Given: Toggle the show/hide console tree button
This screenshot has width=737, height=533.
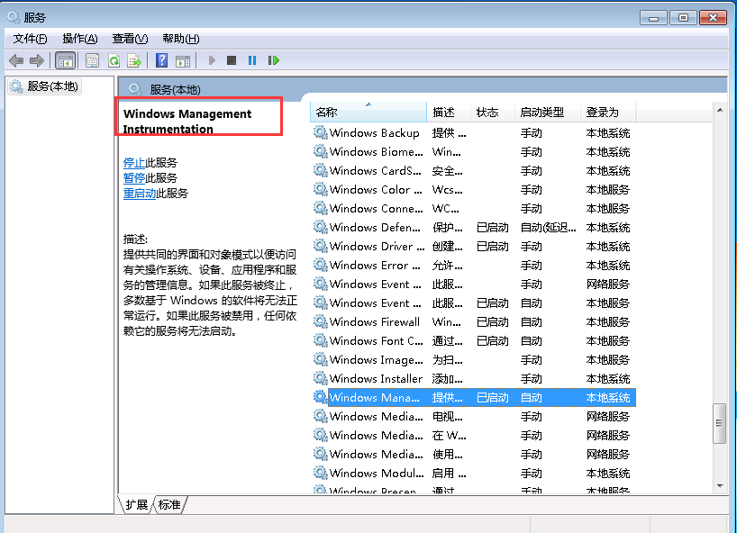Looking at the screenshot, I should (65, 60).
